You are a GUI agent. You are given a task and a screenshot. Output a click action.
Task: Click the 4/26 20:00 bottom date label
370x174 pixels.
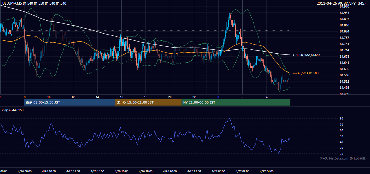(170, 171)
